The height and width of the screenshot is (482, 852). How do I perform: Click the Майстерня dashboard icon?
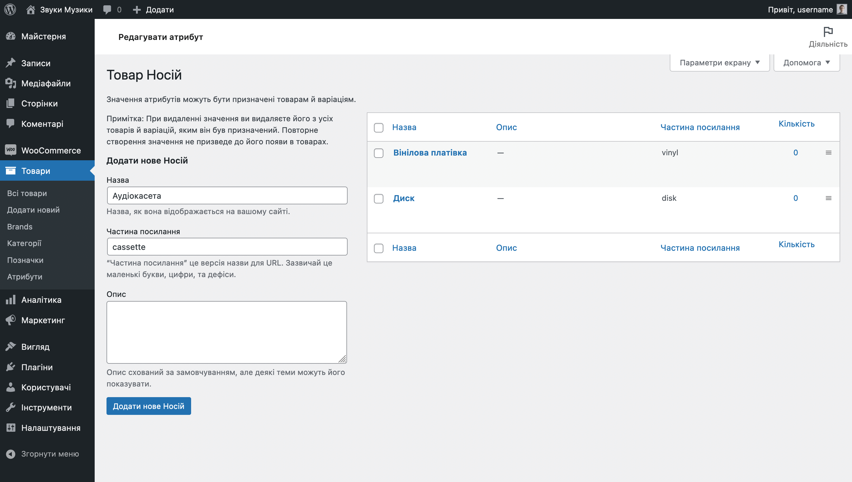[x=11, y=36]
